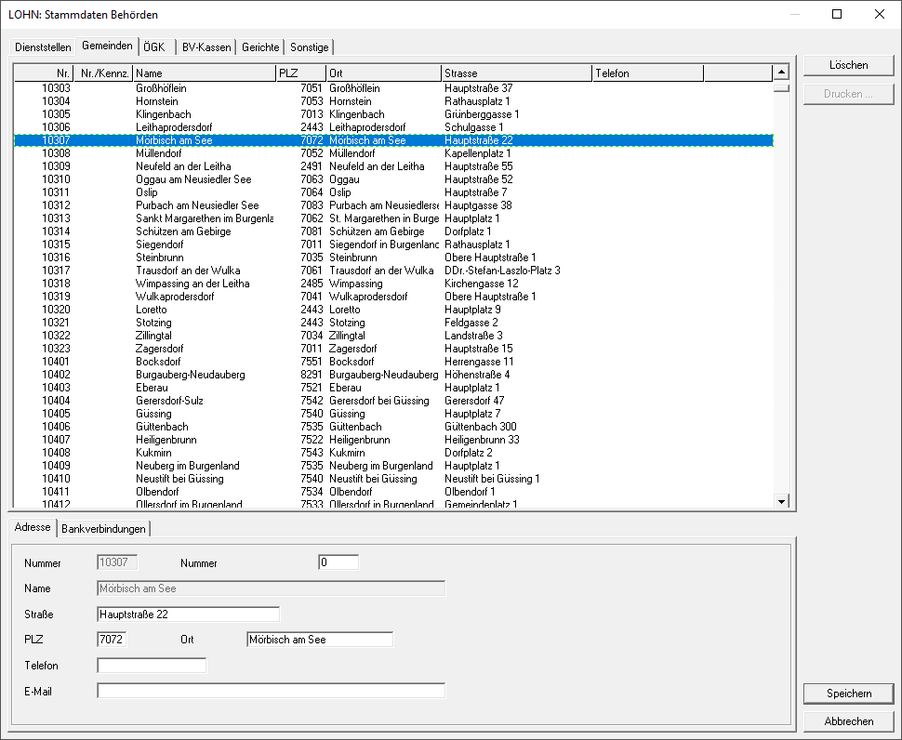
Task: Sort the list by PLZ column header
Action: [x=299, y=73]
